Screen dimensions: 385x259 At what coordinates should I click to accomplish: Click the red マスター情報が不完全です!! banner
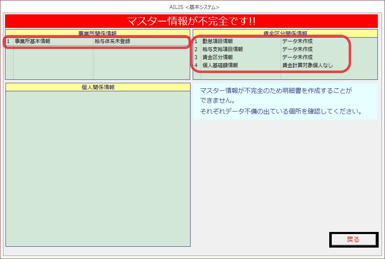[191, 21]
